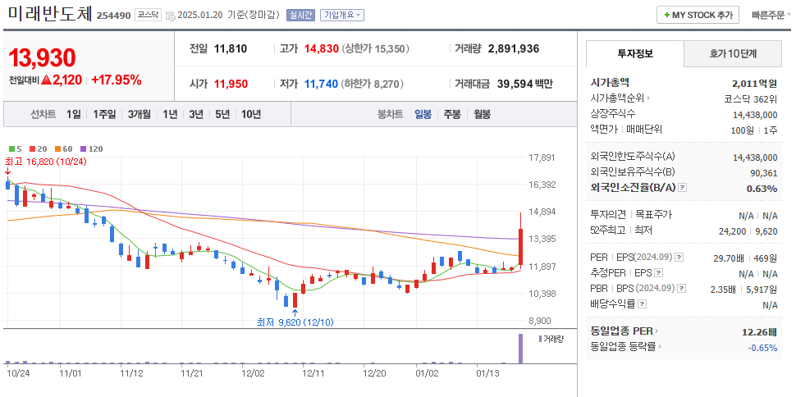The image size is (796, 397).
Task: Switch candle chart to 월봉 monthly
Action: tap(482, 114)
